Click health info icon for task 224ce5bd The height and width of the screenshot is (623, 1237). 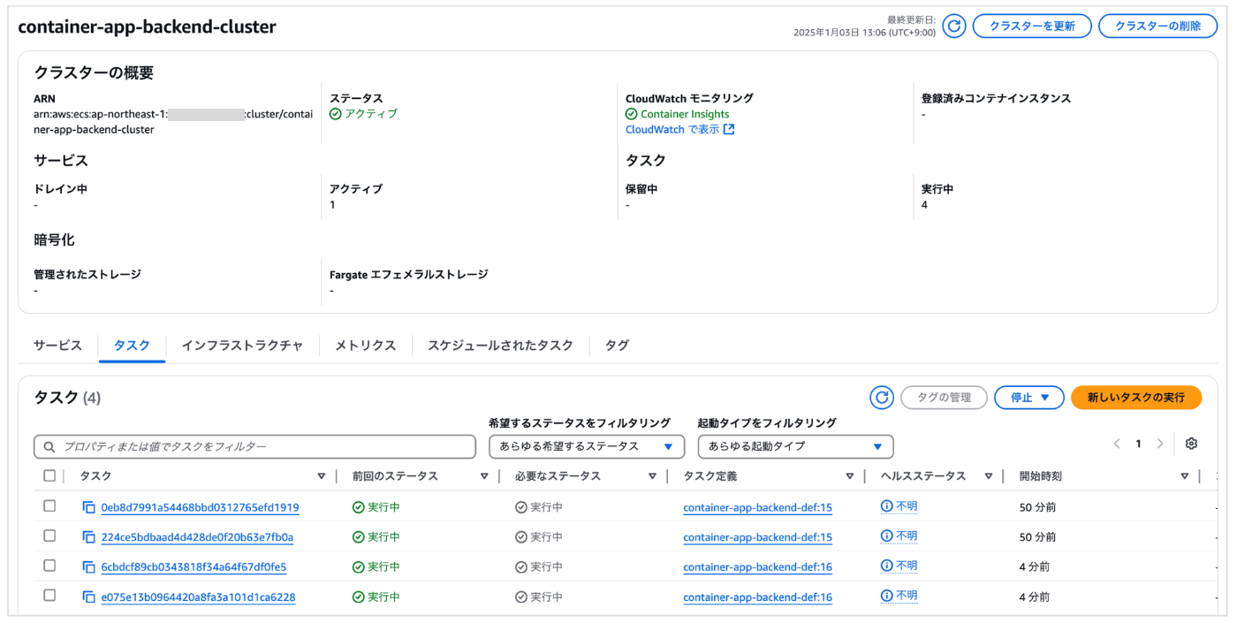pyautogui.click(x=886, y=536)
